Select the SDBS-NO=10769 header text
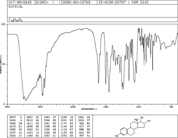This screenshot has height=138, width=178. click(x=76, y=2)
